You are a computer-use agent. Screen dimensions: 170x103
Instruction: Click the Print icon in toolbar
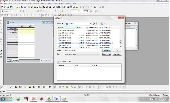pyautogui.click(x=54, y=7)
